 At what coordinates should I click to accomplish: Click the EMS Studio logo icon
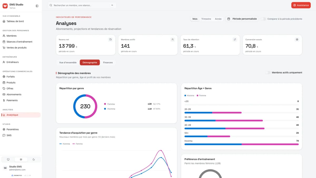point(5,6)
